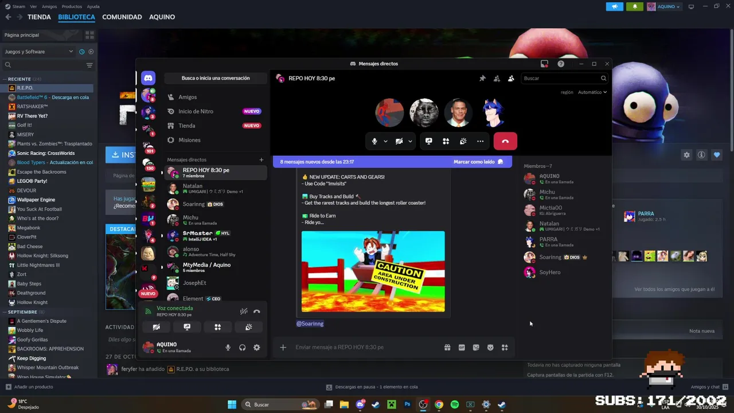Turn on camera in call controls
Screen dimensions: 734x413
tap(399, 141)
